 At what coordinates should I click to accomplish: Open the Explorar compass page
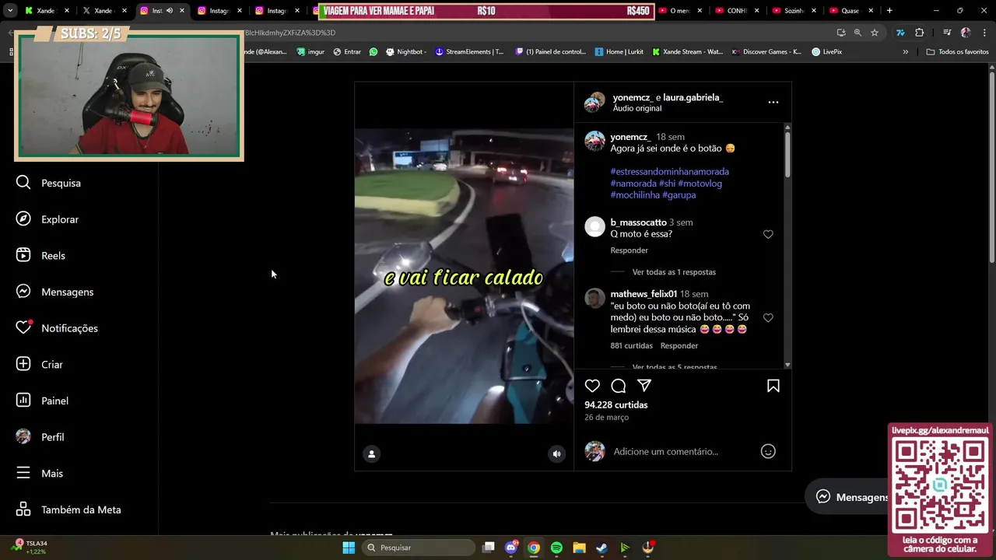[x=47, y=219]
